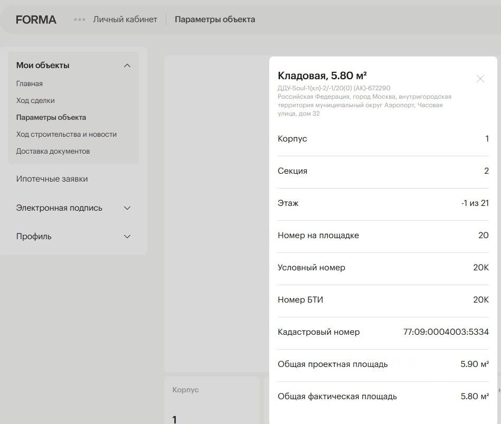The width and height of the screenshot is (501, 424).
Task: Expand the Профиль section
Action: [x=127, y=237]
